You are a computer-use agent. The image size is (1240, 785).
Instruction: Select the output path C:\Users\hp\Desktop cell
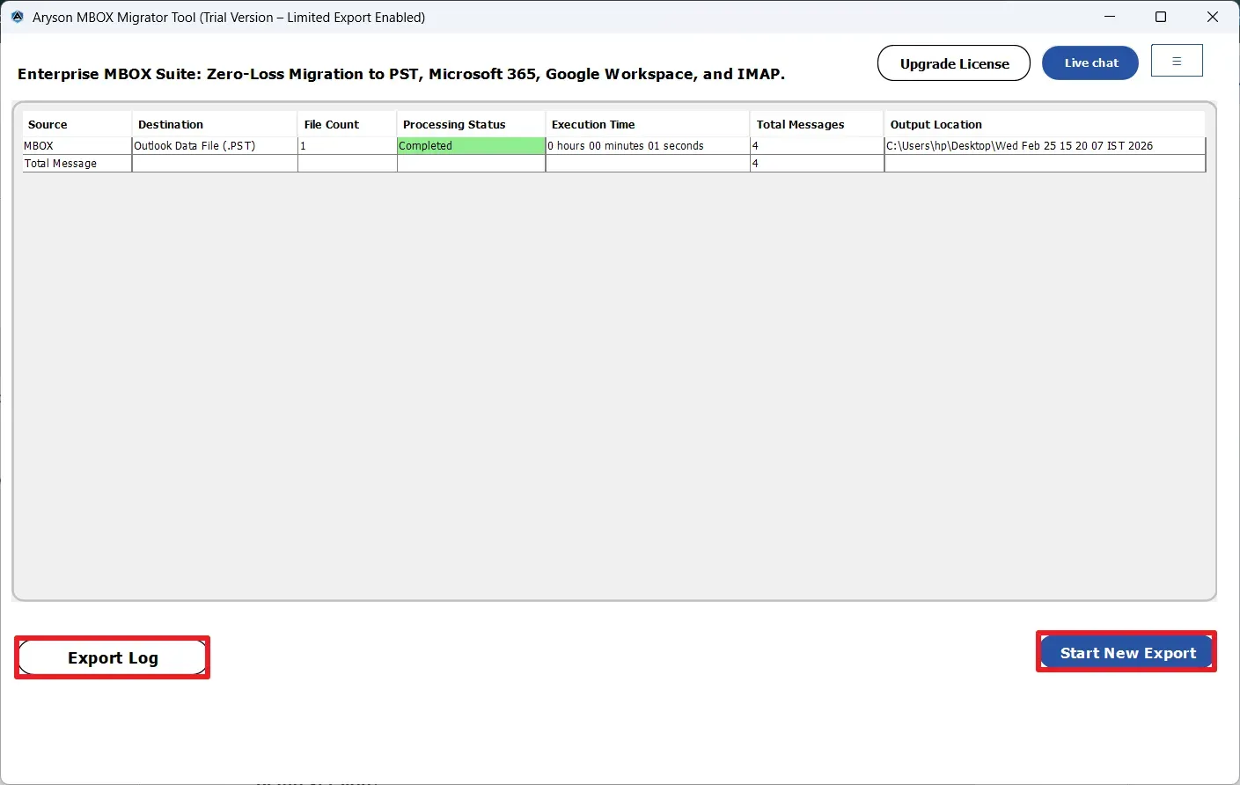(1045, 146)
